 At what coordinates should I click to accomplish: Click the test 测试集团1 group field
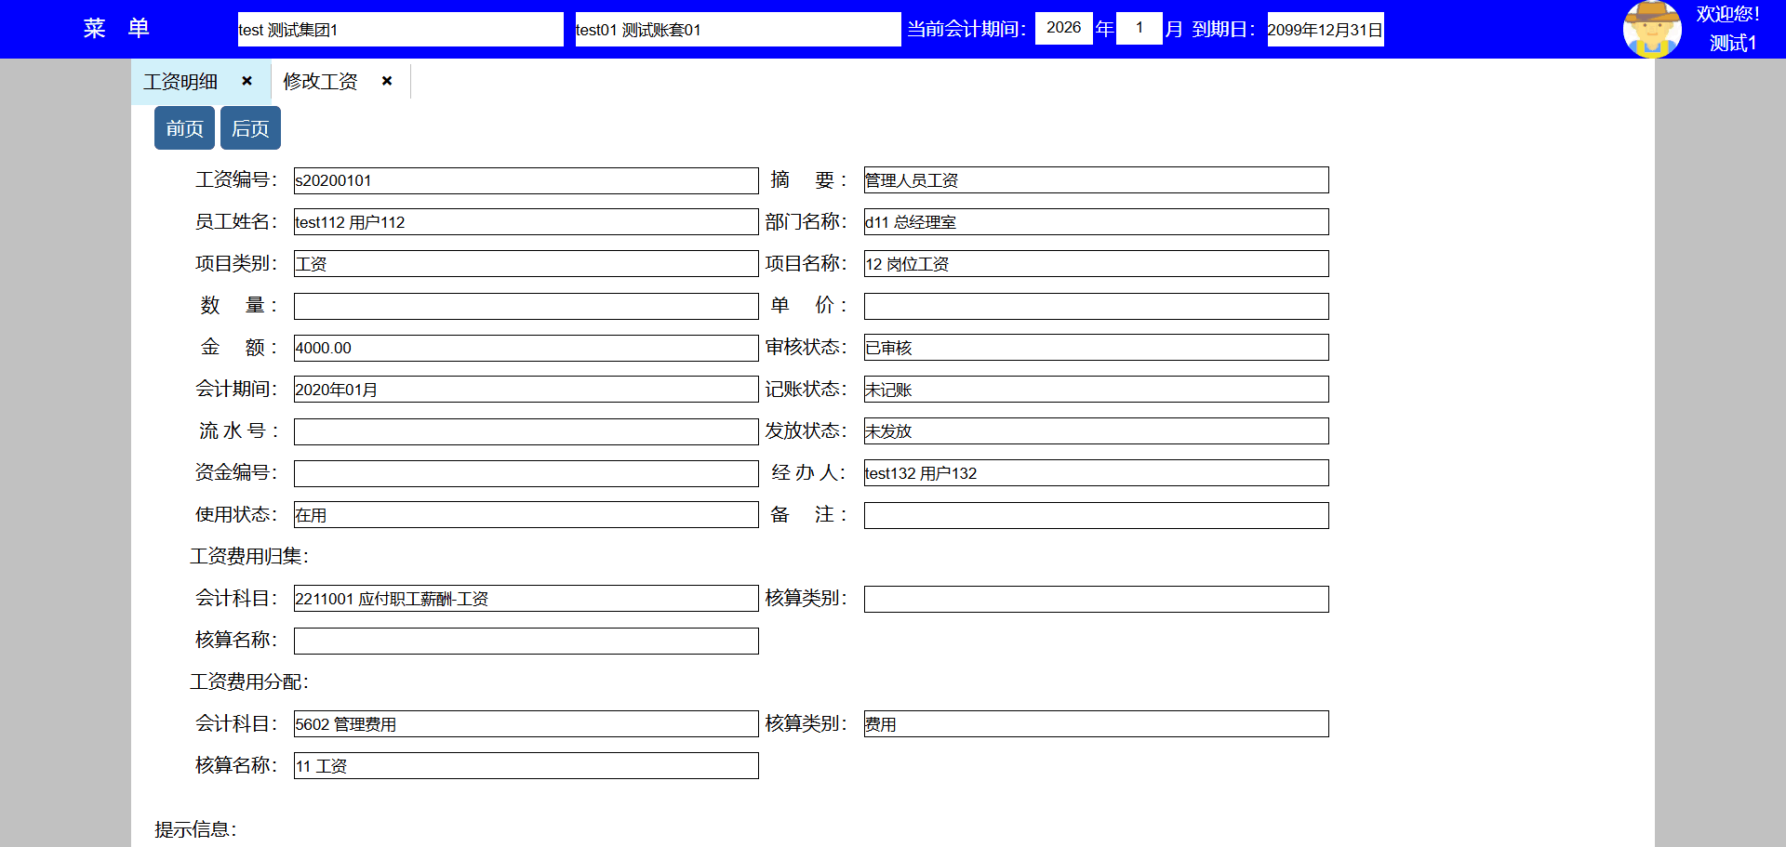tap(400, 30)
